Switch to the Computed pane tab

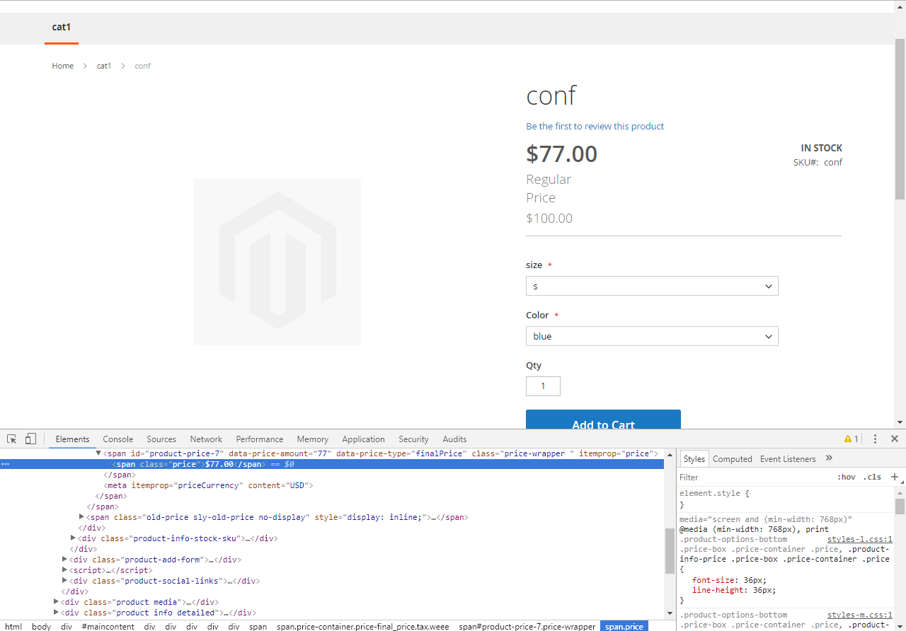click(x=733, y=459)
